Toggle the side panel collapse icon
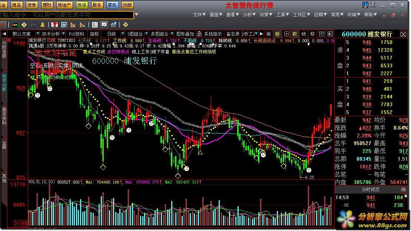Screen dimensions: 411x231 [330, 34]
